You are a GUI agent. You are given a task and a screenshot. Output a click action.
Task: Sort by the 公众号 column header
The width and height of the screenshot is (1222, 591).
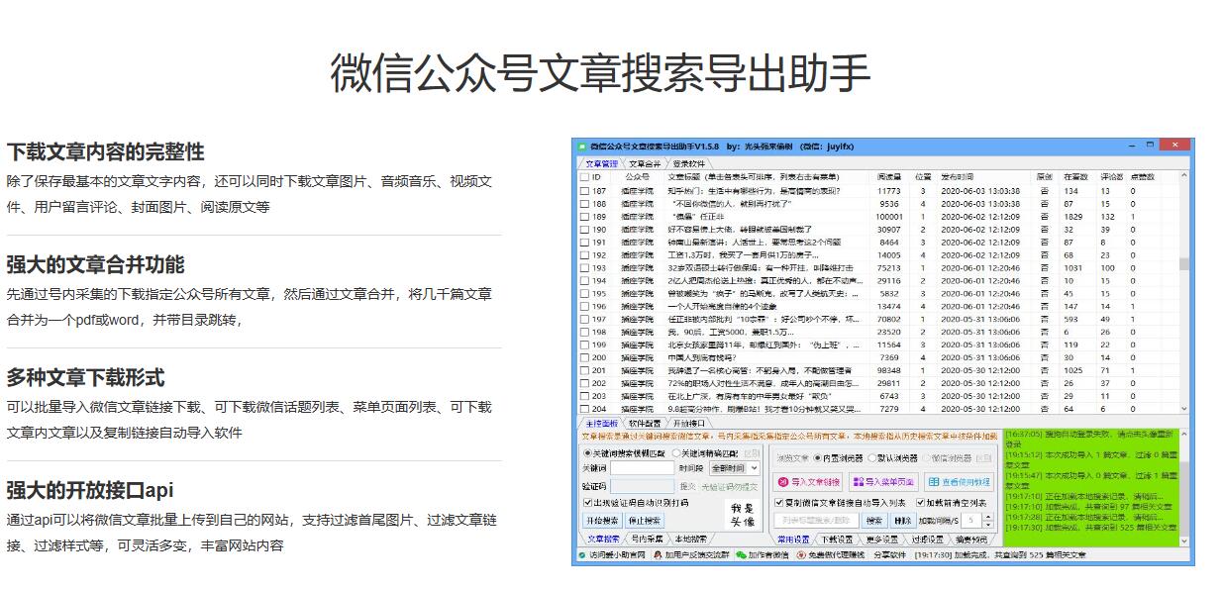tap(638, 177)
